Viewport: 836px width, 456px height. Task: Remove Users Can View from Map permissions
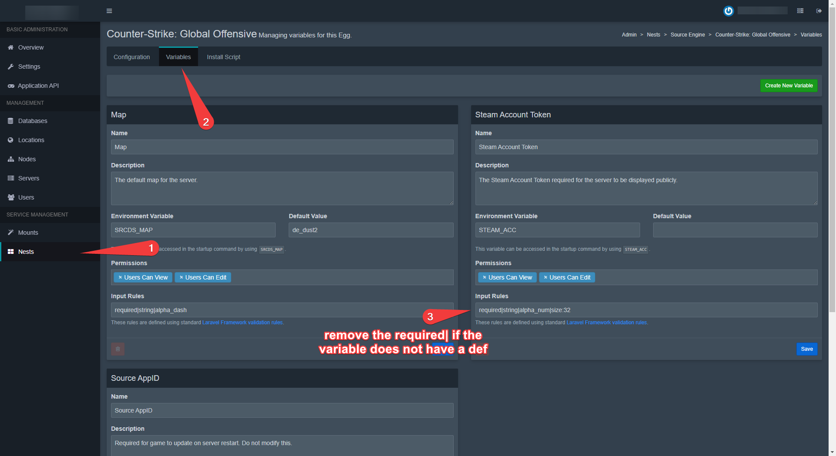point(120,277)
